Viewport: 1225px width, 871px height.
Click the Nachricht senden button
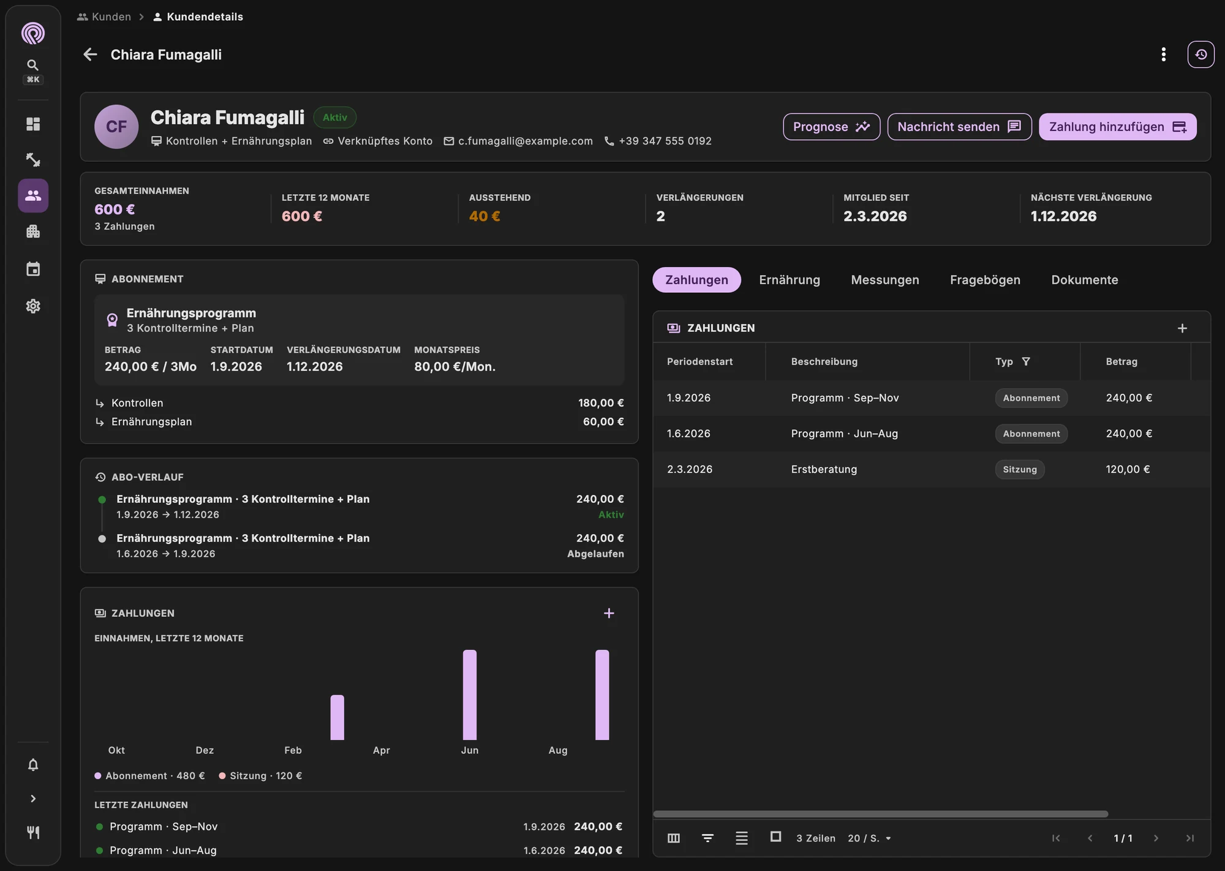tap(959, 127)
